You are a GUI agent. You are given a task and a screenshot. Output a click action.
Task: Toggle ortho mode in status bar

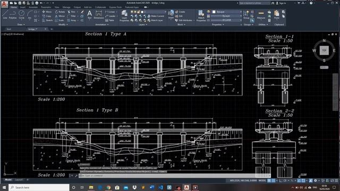(281, 180)
